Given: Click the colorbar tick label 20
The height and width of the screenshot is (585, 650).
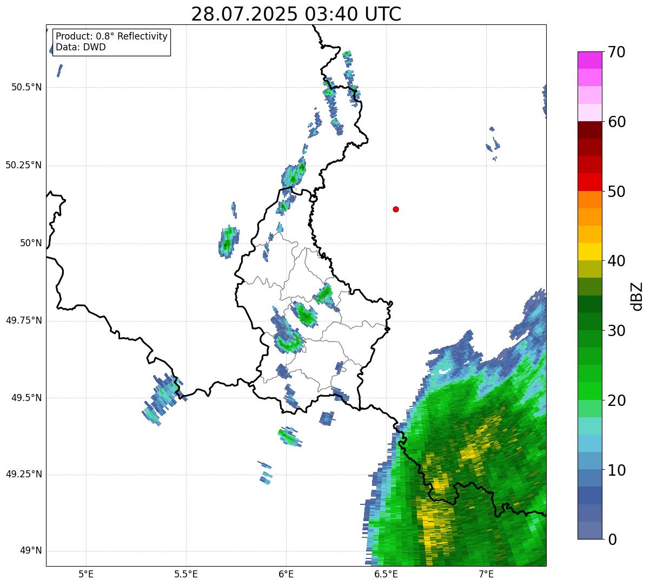Looking at the screenshot, I should (616, 400).
